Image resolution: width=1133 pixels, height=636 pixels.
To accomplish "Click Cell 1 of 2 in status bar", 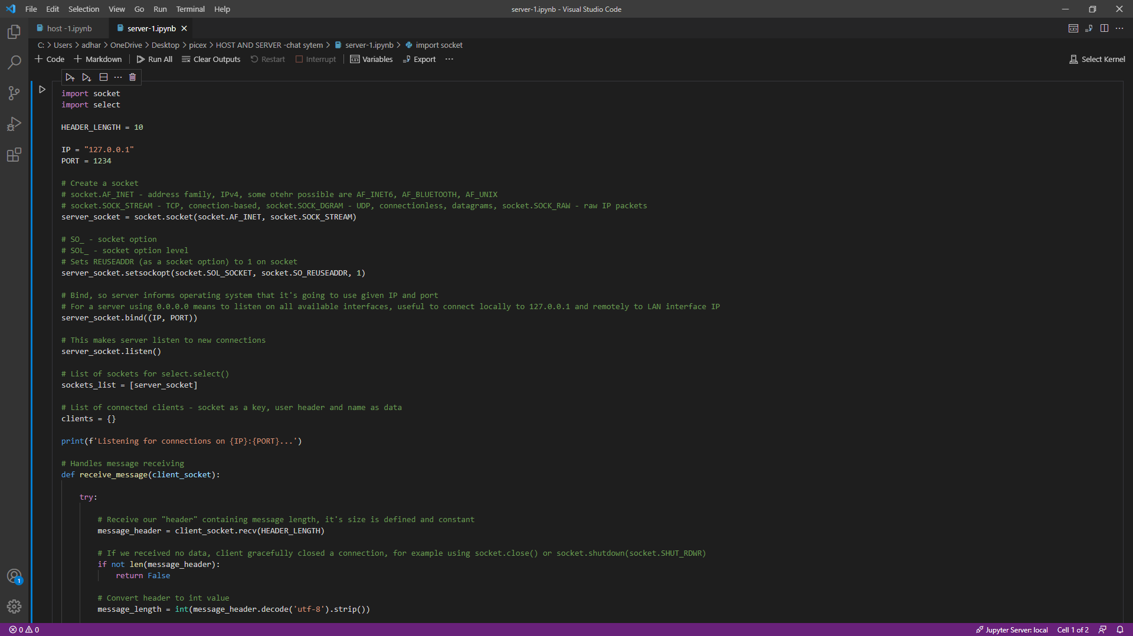I will [1073, 630].
